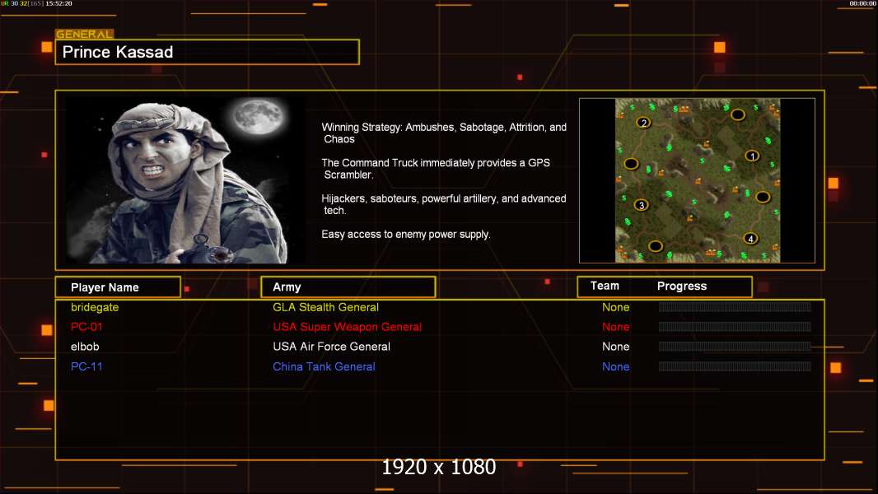Click the Progress column header
This screenshot has width=878, height=494.
coord(681,287)
